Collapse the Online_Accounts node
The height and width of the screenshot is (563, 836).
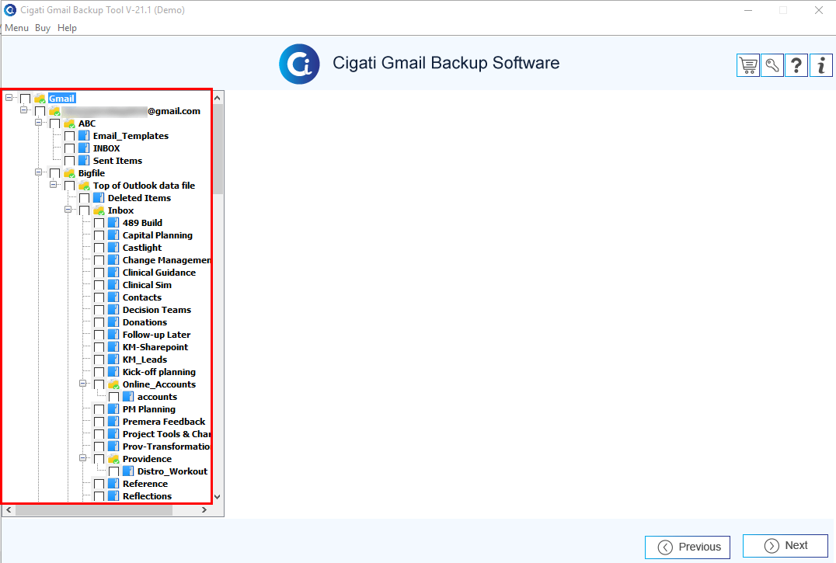(x=82, y=384)
